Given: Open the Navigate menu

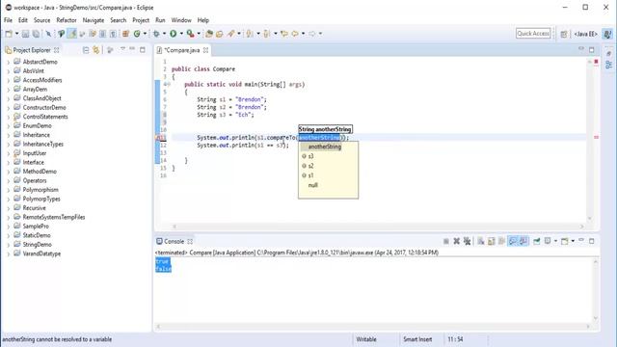Looking at the screenshot, I should [94, 20].
